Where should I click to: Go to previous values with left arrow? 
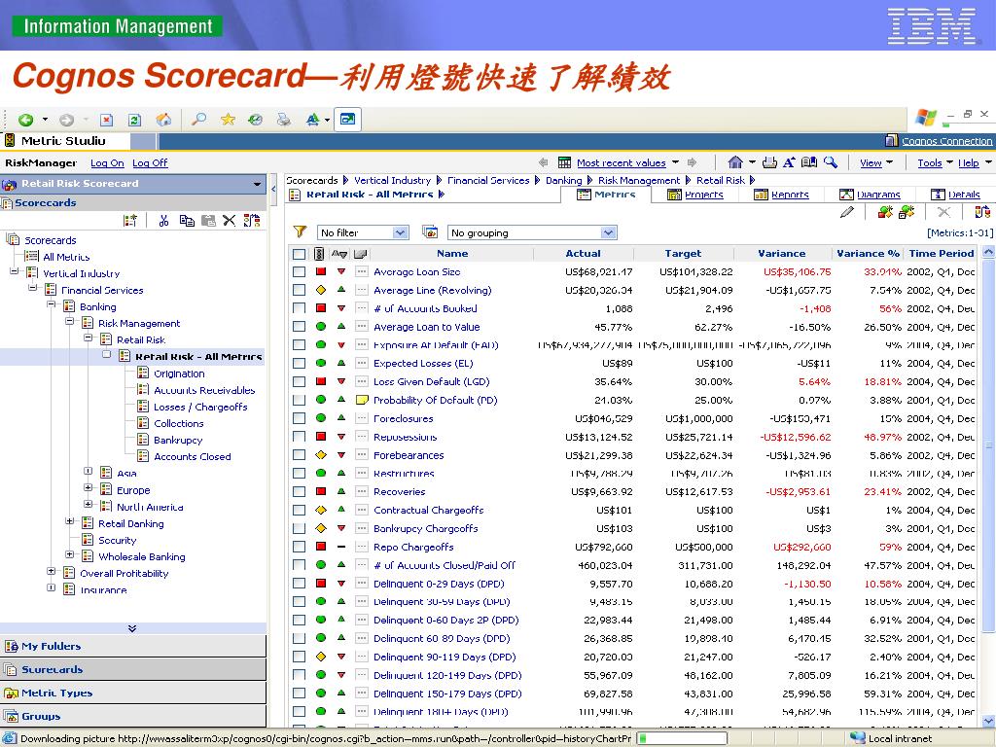point(543,162)
